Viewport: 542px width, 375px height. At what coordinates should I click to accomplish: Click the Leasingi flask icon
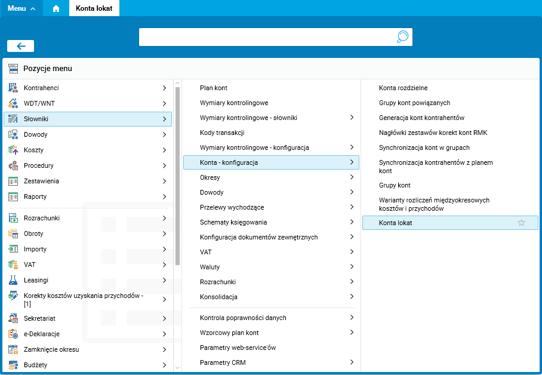point(13,280)
